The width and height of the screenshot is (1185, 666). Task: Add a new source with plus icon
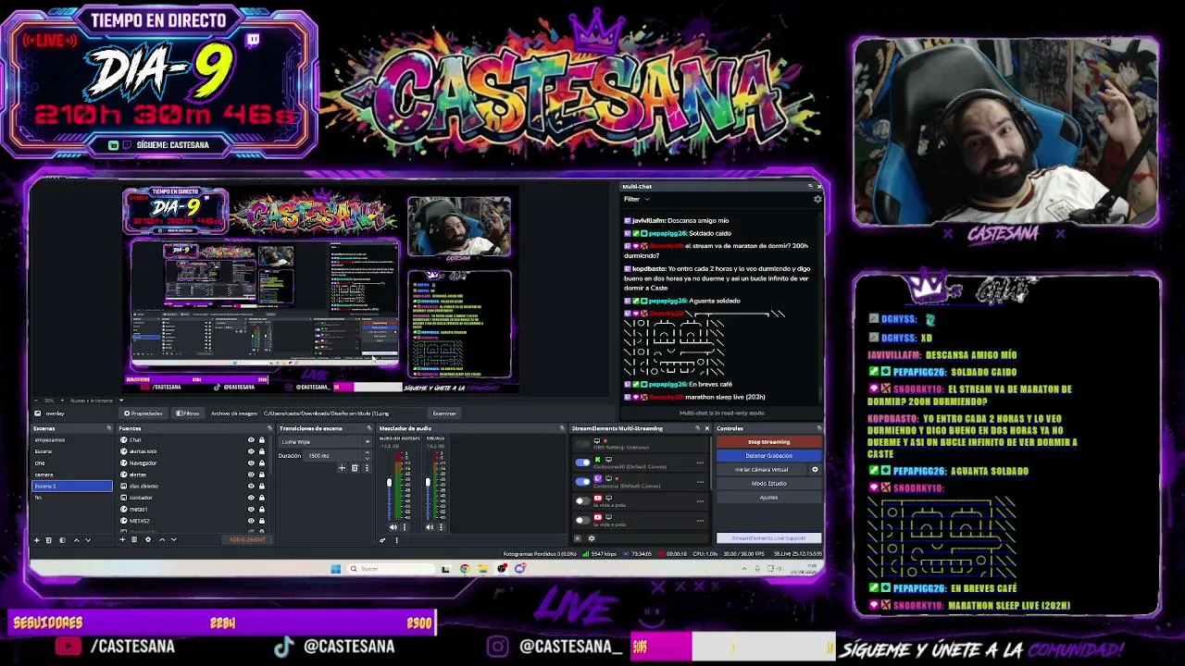pyautogui.click(x=122, y=539)
